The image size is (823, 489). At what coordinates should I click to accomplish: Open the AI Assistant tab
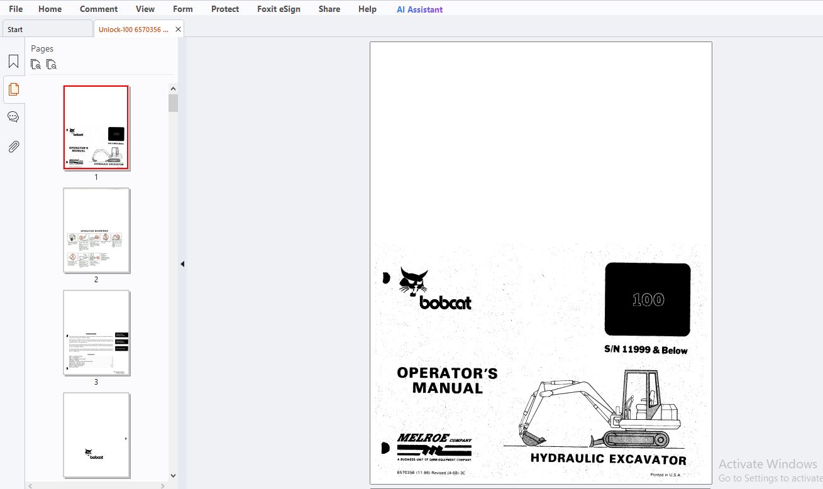point(419,9)
